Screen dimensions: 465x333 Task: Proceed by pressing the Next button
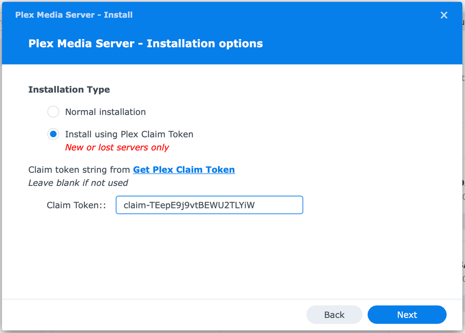point(407,315)
